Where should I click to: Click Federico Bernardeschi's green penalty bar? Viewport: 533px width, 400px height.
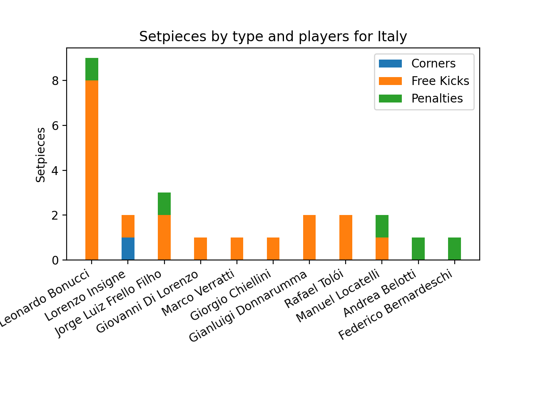coord(454,249)
